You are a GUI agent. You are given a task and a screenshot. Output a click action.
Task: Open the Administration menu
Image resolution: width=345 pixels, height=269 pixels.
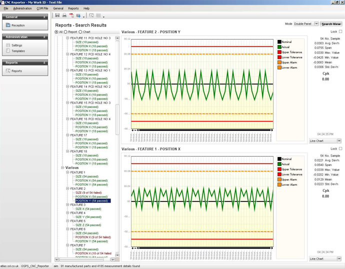[22, 8]
